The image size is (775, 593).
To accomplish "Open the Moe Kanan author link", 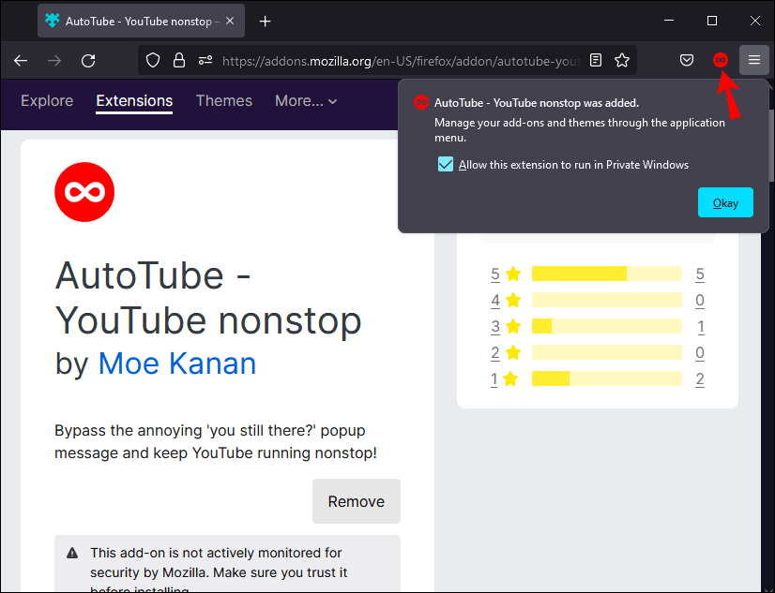I will [x=176, y=363].
